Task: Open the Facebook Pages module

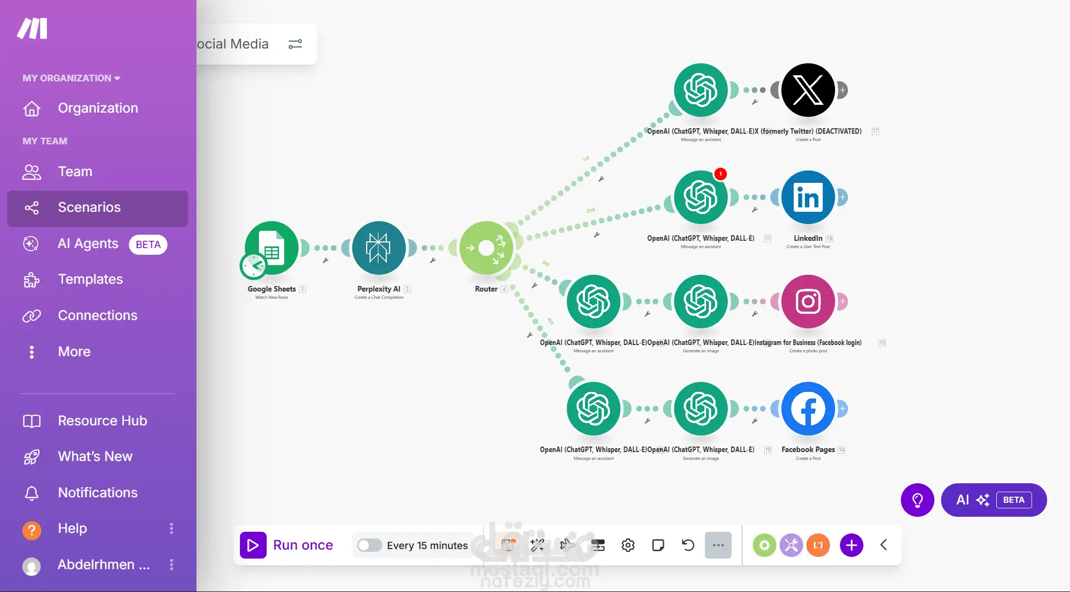Action: [808, 409]
